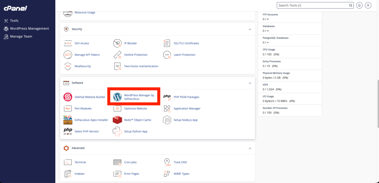Click the search magnifier icon
Screen dimensions: 379x183
pyautogui.click(x=350, y=5)
